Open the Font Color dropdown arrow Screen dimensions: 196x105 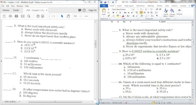coord(125,16)
